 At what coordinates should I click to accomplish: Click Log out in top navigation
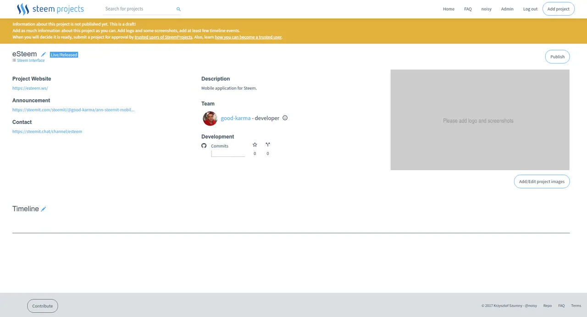pyautogui.click(x=530, y=9)
